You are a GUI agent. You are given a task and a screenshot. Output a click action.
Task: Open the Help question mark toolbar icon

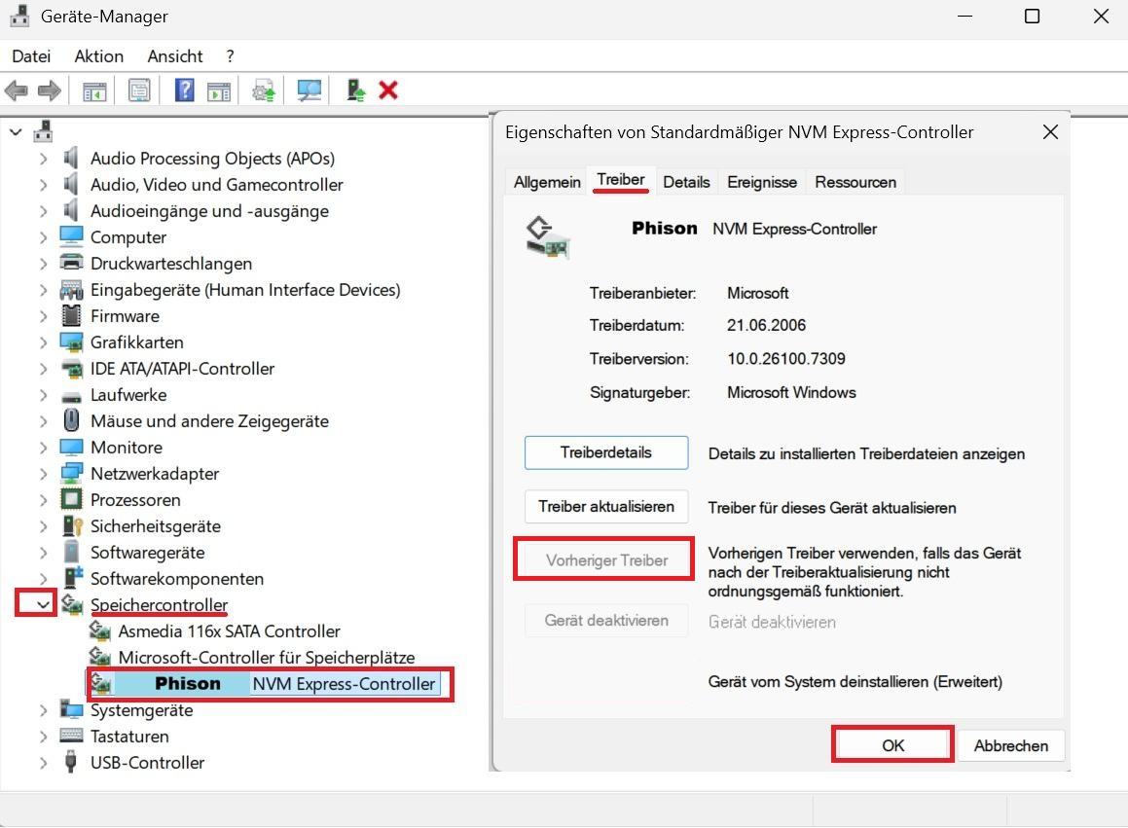click(x=185, y=90)
